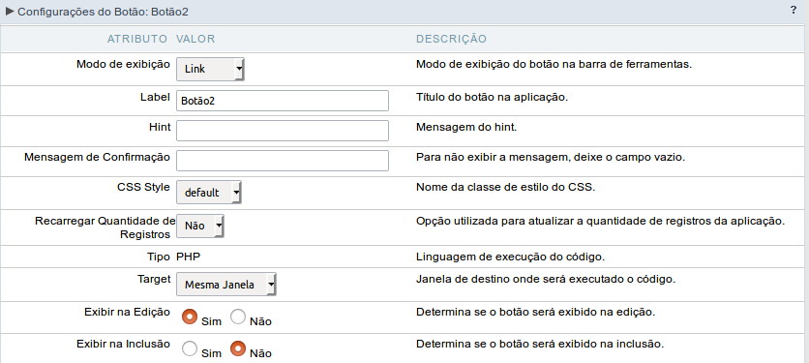Click the VALOR column header

click(x=195, y=40)
